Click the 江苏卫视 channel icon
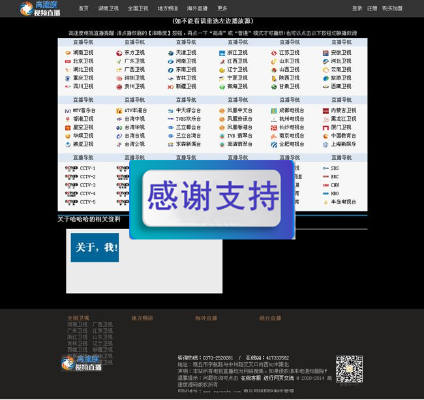This screenshot has height=400, width=424. [x=274, y=53]
